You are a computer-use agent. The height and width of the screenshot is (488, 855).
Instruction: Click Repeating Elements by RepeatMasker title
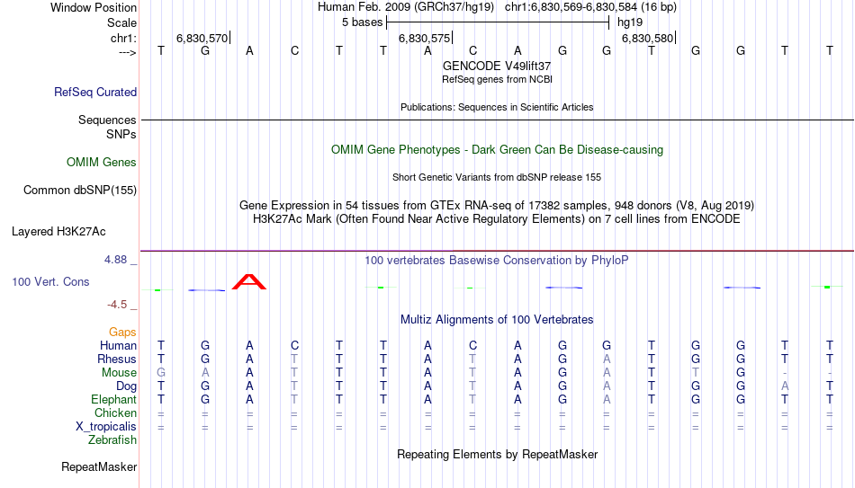[497, 454]
